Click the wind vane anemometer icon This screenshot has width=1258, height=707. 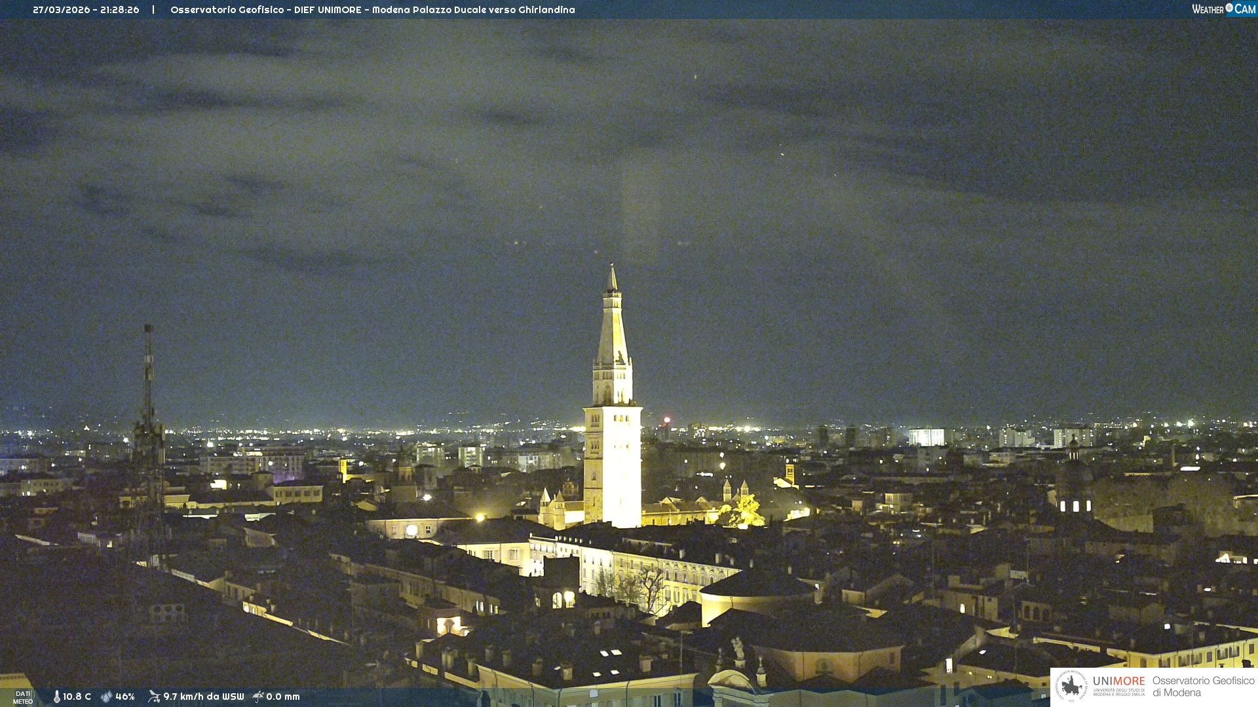(154, 697)
